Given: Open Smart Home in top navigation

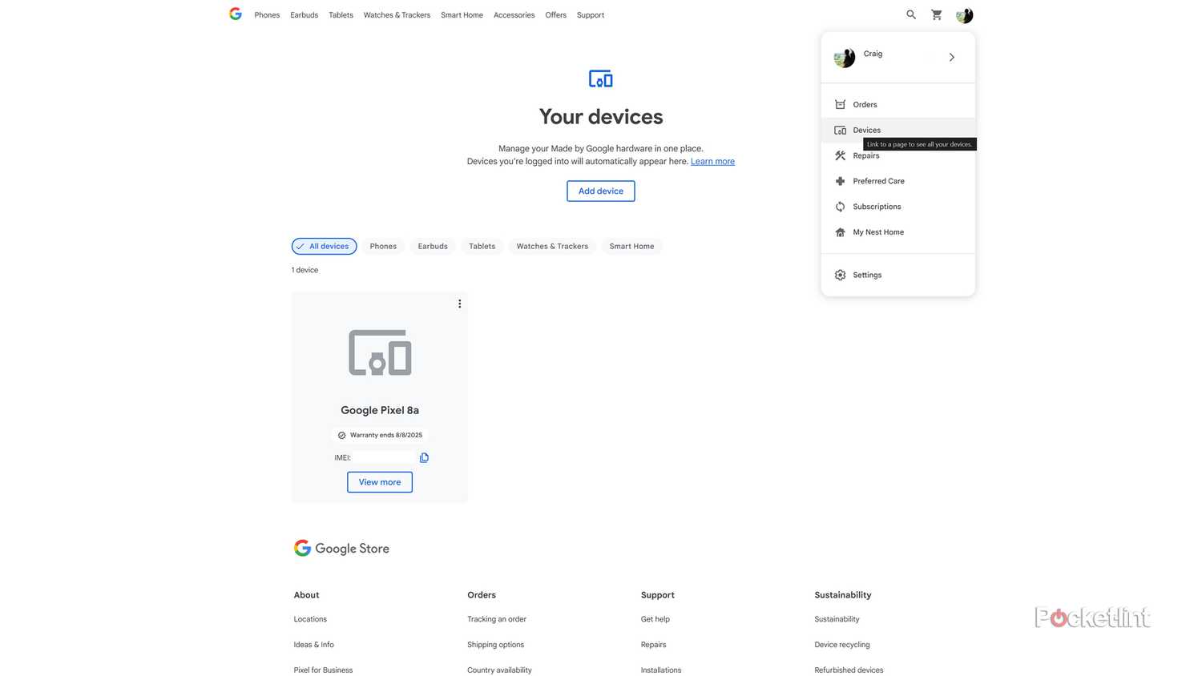Looking at the screenshot, I should click(x=462, y=15).
